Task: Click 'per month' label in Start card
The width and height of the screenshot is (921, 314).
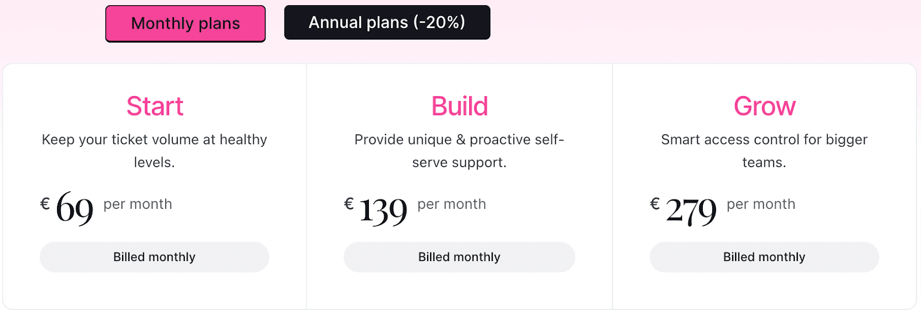Action: coord(138,204)
